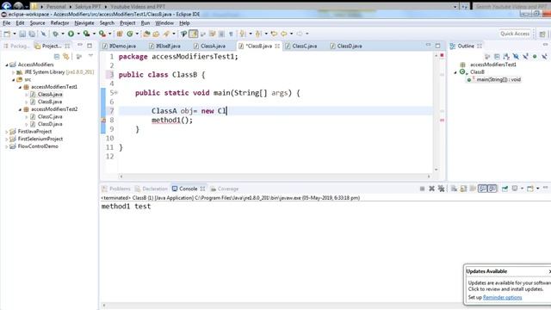This screenshot has height=310, width=551.
Task: Collapse the accessModifiersTest1 package
Action: (20, 87)
